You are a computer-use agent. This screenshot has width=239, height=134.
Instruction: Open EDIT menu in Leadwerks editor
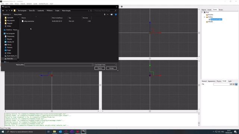coord(7,4)
